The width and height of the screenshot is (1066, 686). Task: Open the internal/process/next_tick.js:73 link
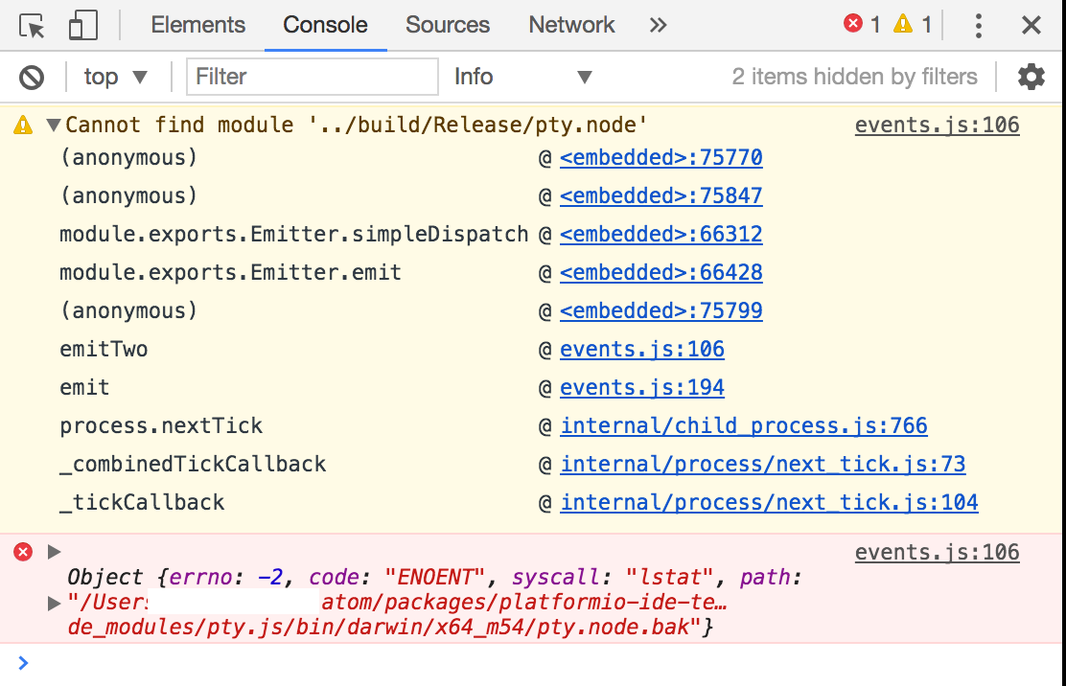tap(763, 464)
